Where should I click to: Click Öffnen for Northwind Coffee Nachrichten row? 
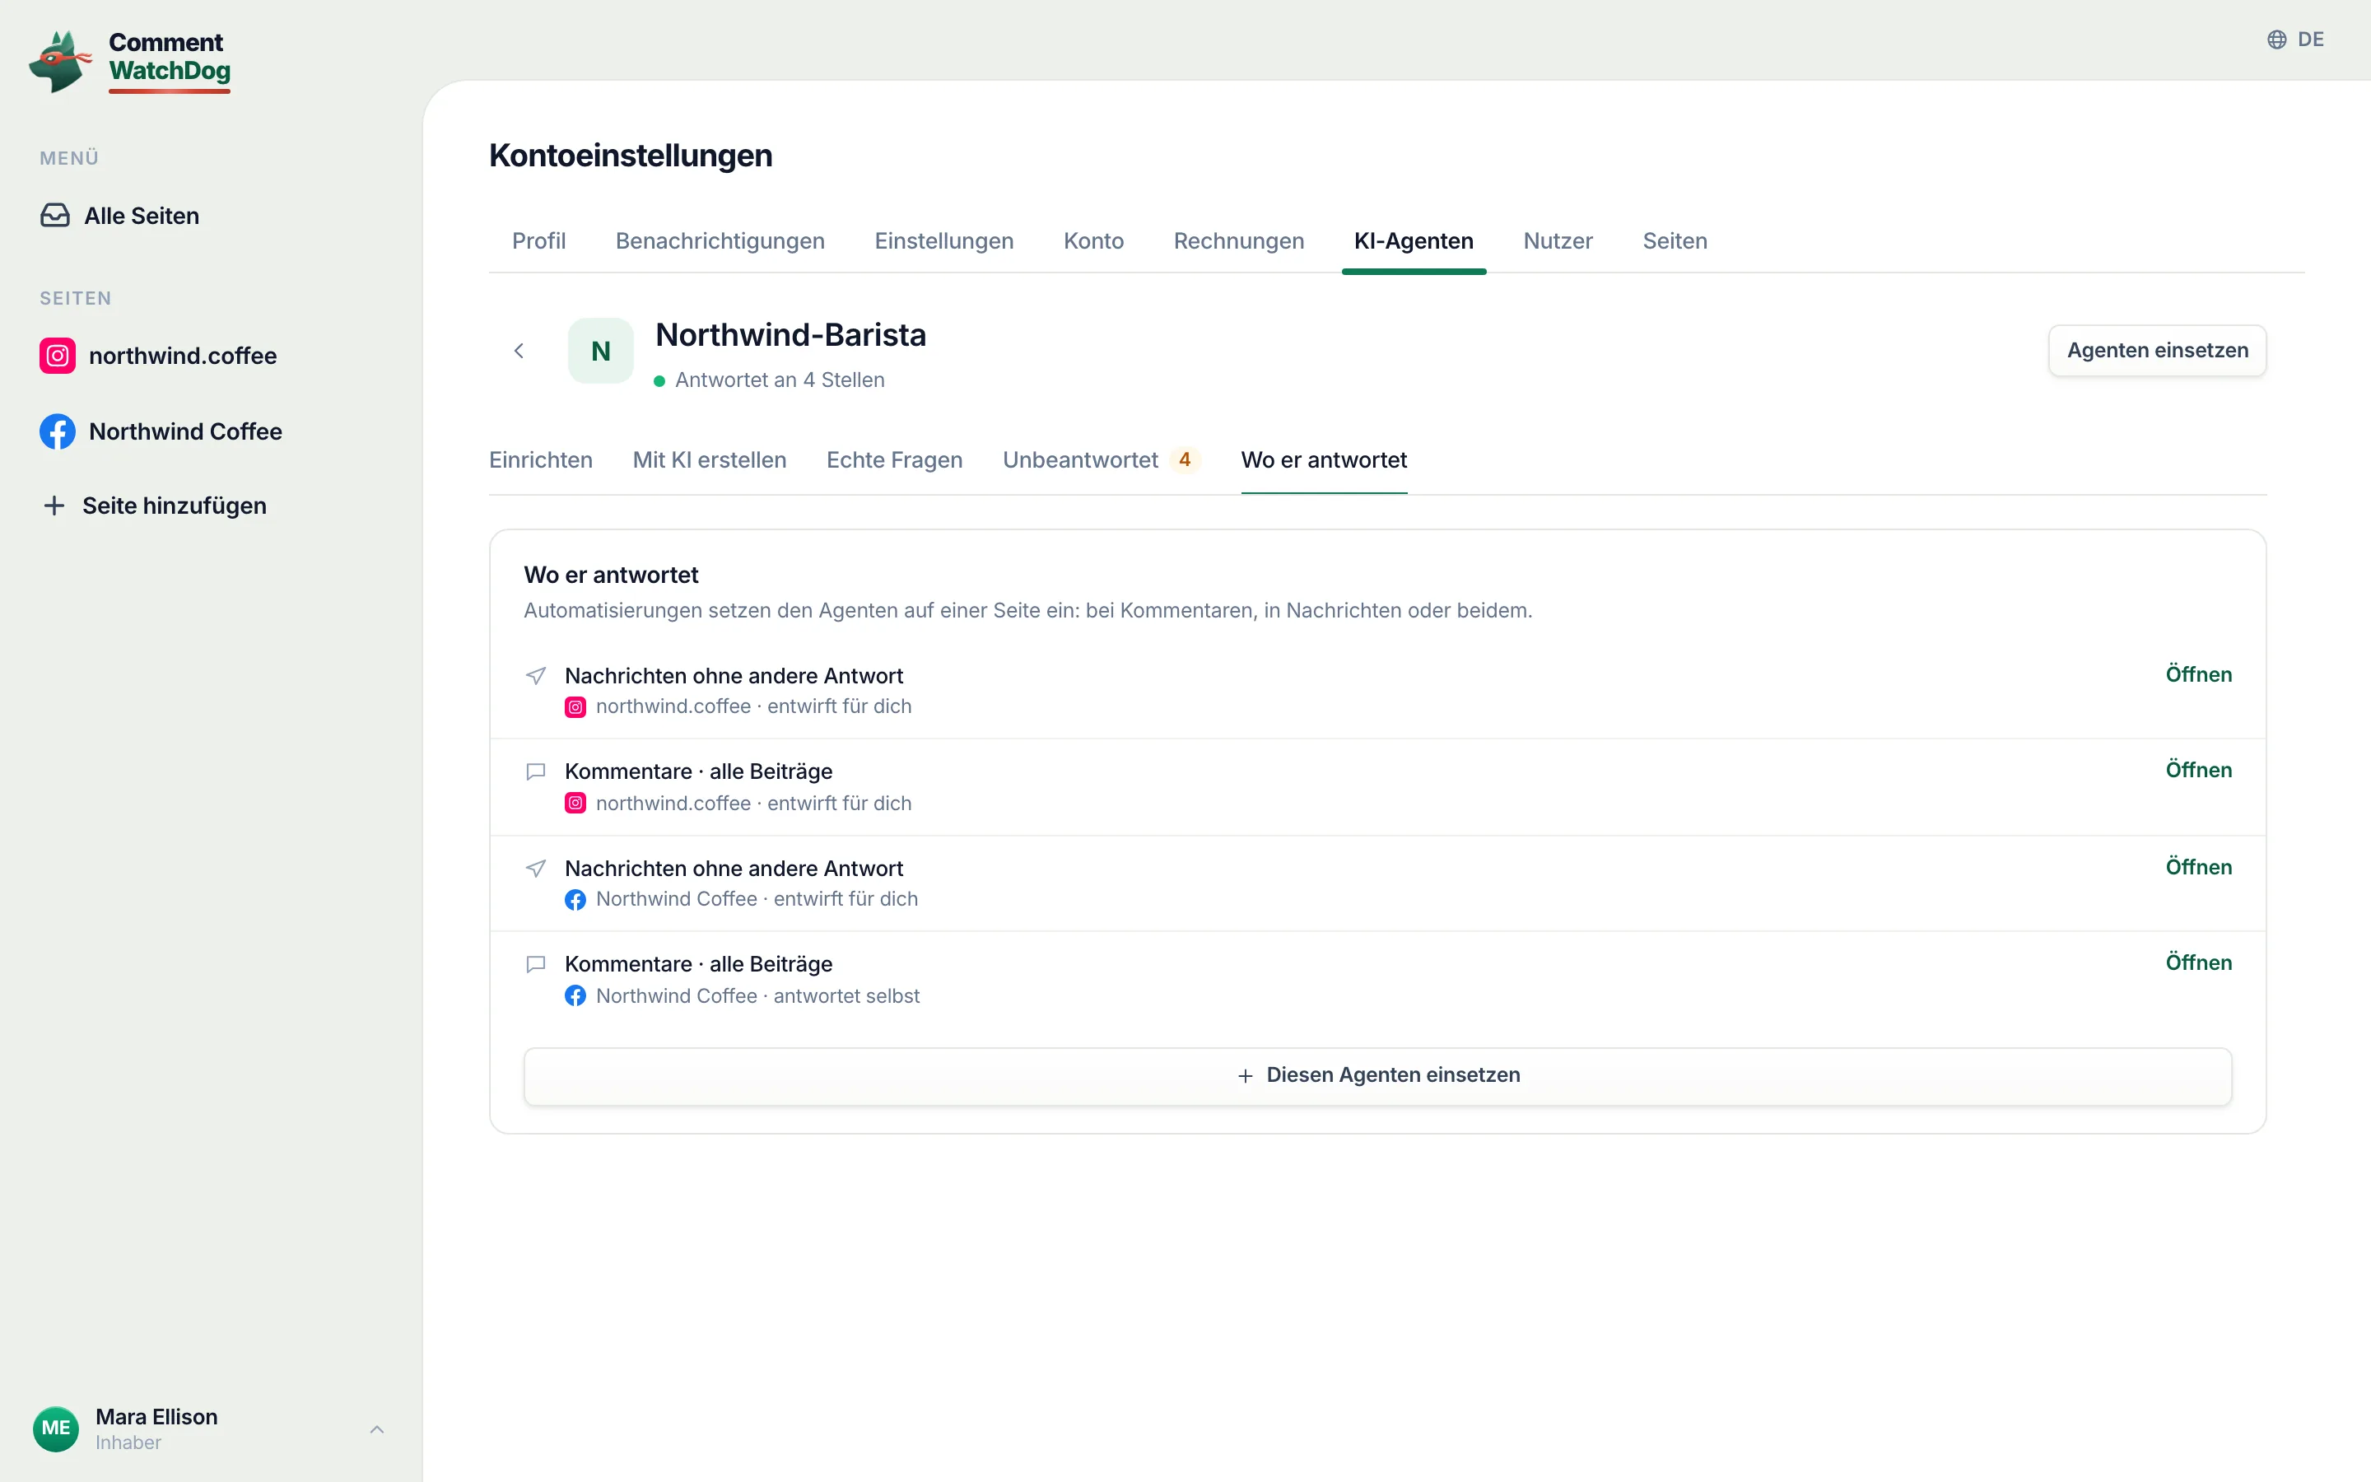[x=2199, y=868]
